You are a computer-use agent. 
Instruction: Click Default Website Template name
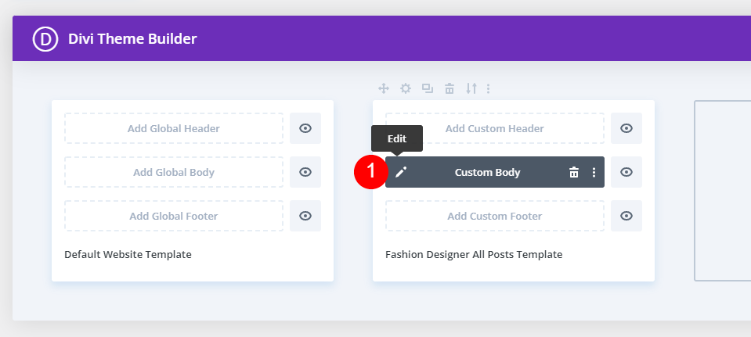[128, 255]
